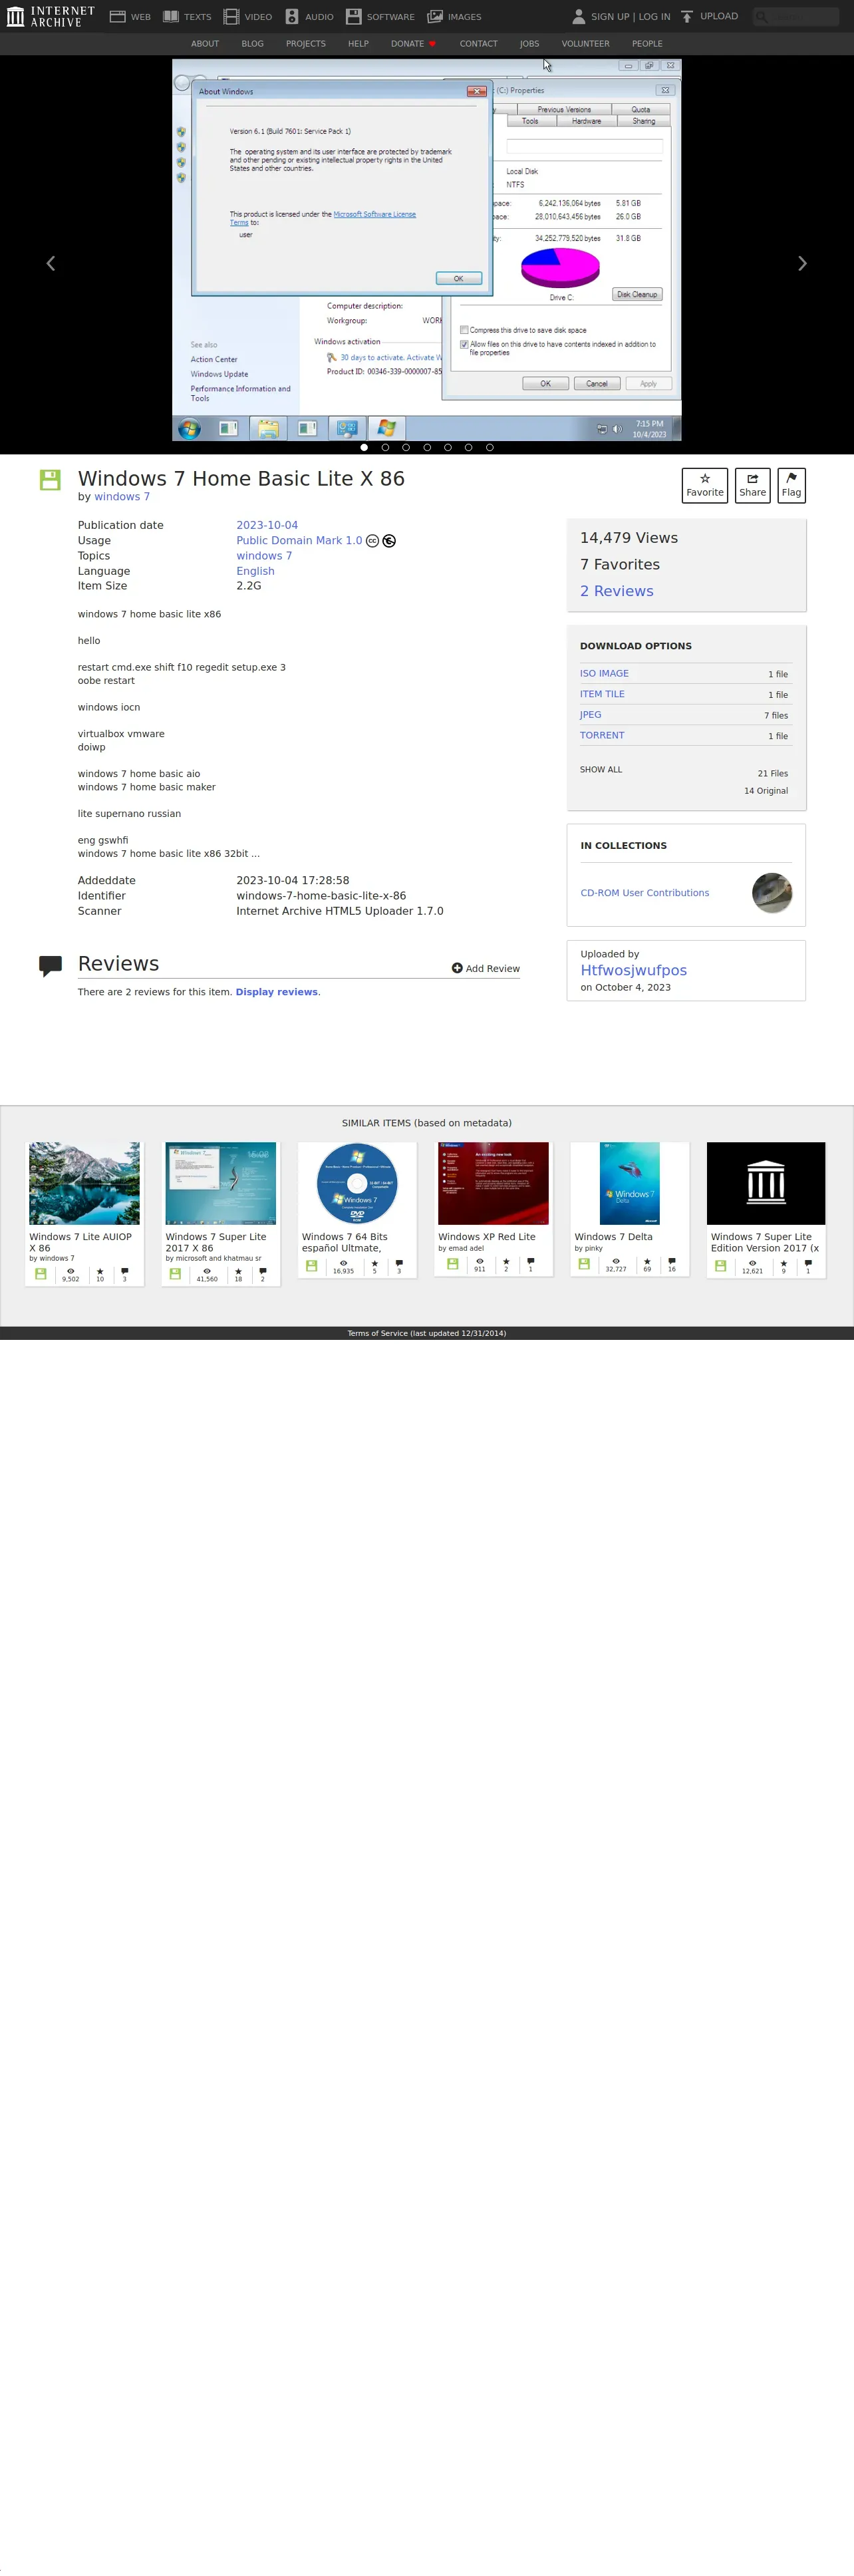Click SHOW ALL downloads
The width and height of the screenshot is (854, 2576).
(x=601, y=770)
